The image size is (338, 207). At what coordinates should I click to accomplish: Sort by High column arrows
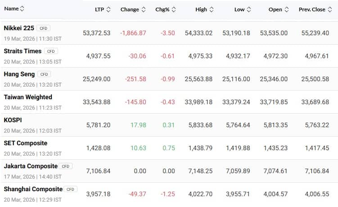[x=212, y=9]
